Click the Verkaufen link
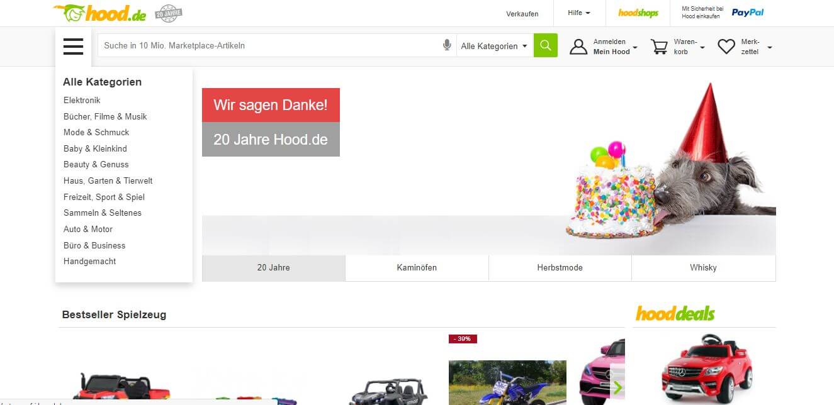Viewport: 834px width, 405px height. pos(522,14)
